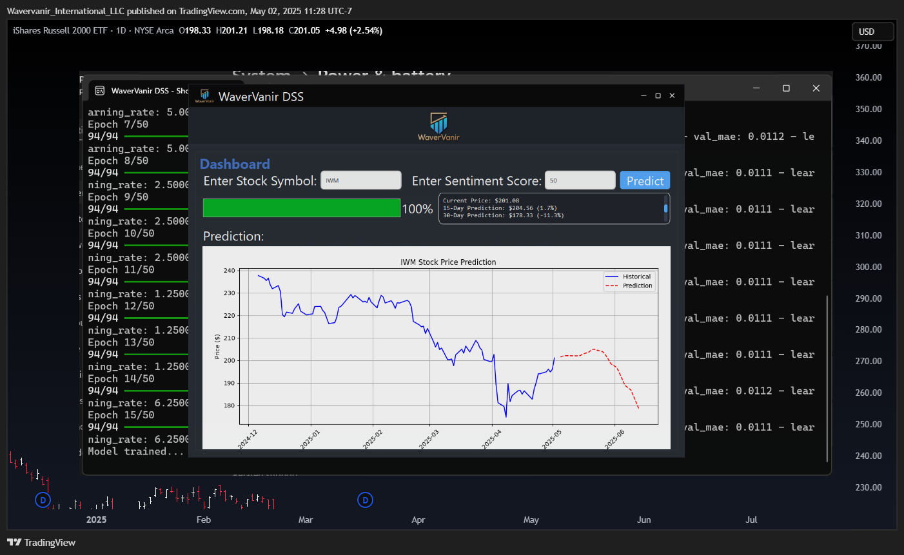This screenshot has width=904, height=555.
Task: Click the TradingView logo
Action: click(41, 543)
